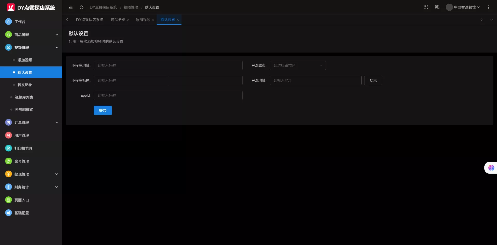Click the 提交 submit button
The width and height of the screenshot is (497, 245).
[x=103, y=110]
